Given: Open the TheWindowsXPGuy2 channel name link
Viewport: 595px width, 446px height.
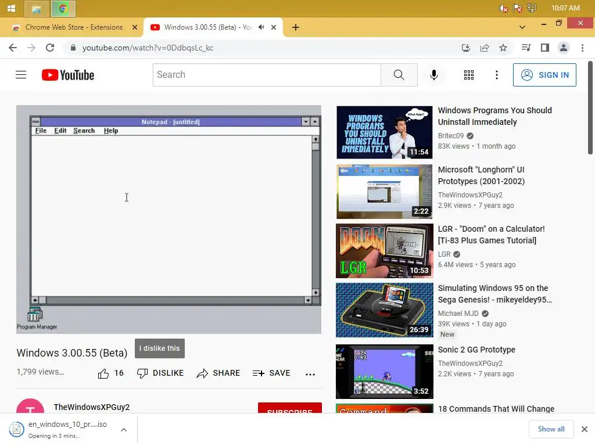Looking at the screenshot, I should tap(91, 407).
